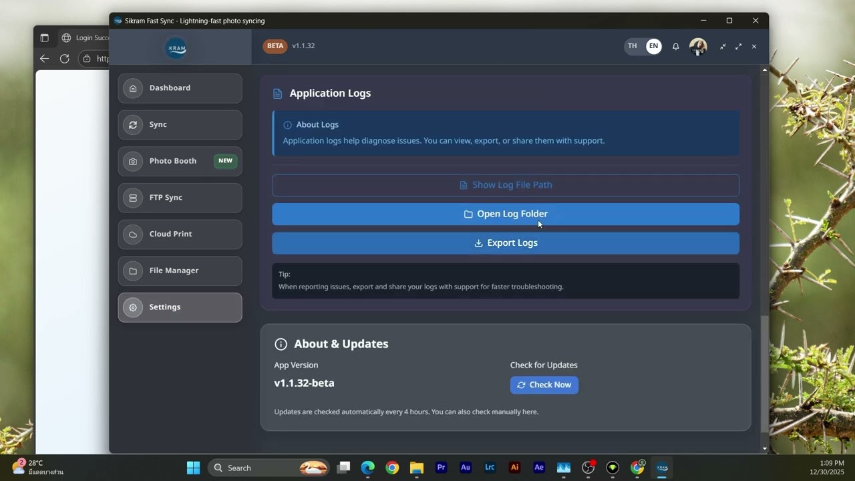Screen dimensions: 855x481
Task: Go to Dashboard page
Action: [x=180, y=88]
